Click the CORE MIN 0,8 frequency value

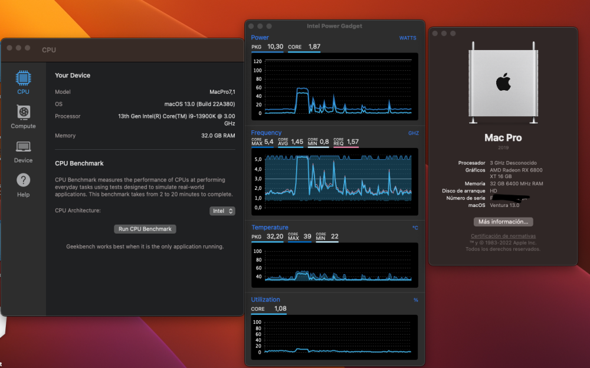[319, 142]
